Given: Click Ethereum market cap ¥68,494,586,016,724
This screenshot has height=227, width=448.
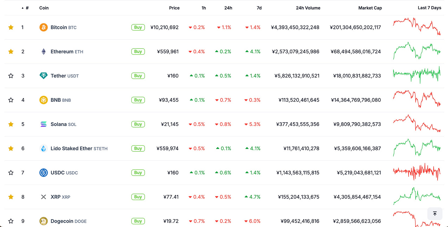Looking at the screenshot, I should tap(356, 52).
